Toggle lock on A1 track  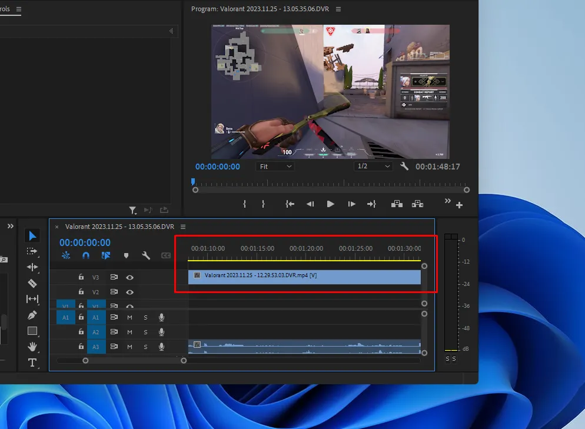pos(81,317)
